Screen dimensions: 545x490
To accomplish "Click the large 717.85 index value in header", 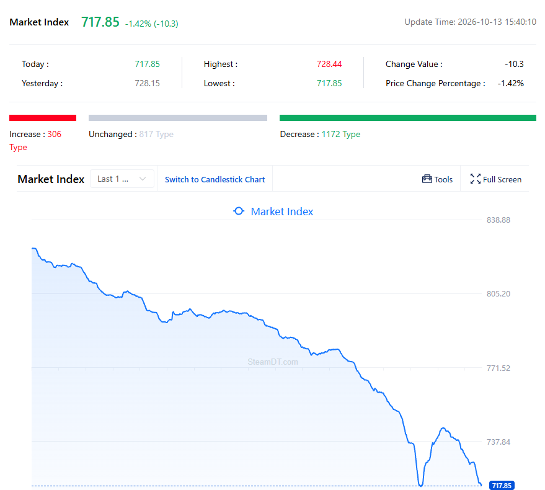I will [100, 22].
